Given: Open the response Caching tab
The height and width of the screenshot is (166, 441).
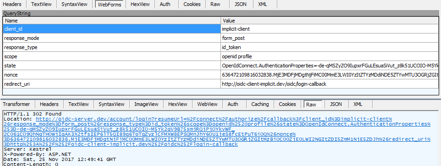Looking at the screenshot, I should 260,104.
